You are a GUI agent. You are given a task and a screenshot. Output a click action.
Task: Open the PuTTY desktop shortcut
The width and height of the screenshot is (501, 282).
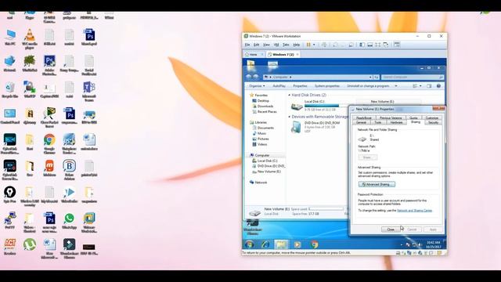[10, 221]
